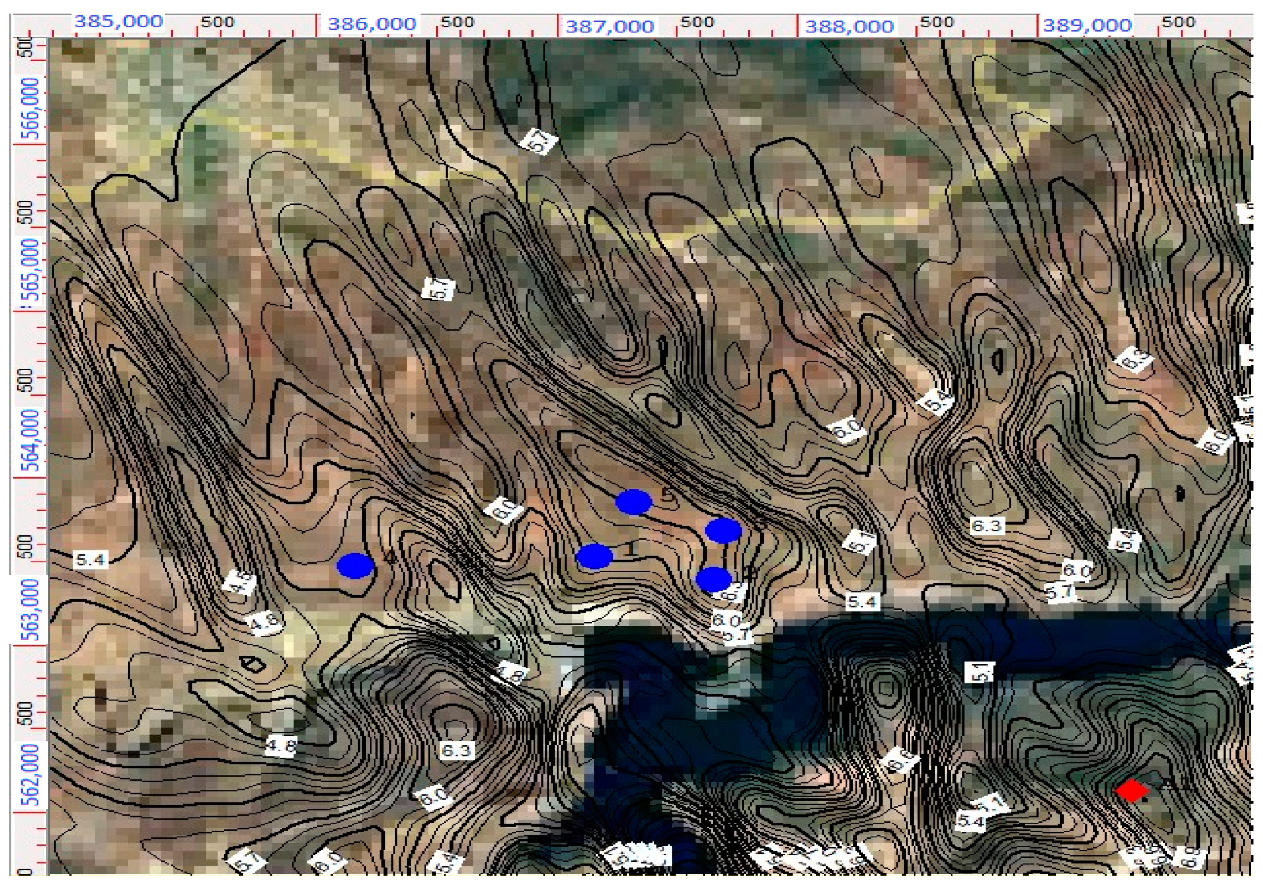This screenshot has height=887, width=1263.
Task: Click the 388,000 easting axis label
Action: tap(850, 26)
